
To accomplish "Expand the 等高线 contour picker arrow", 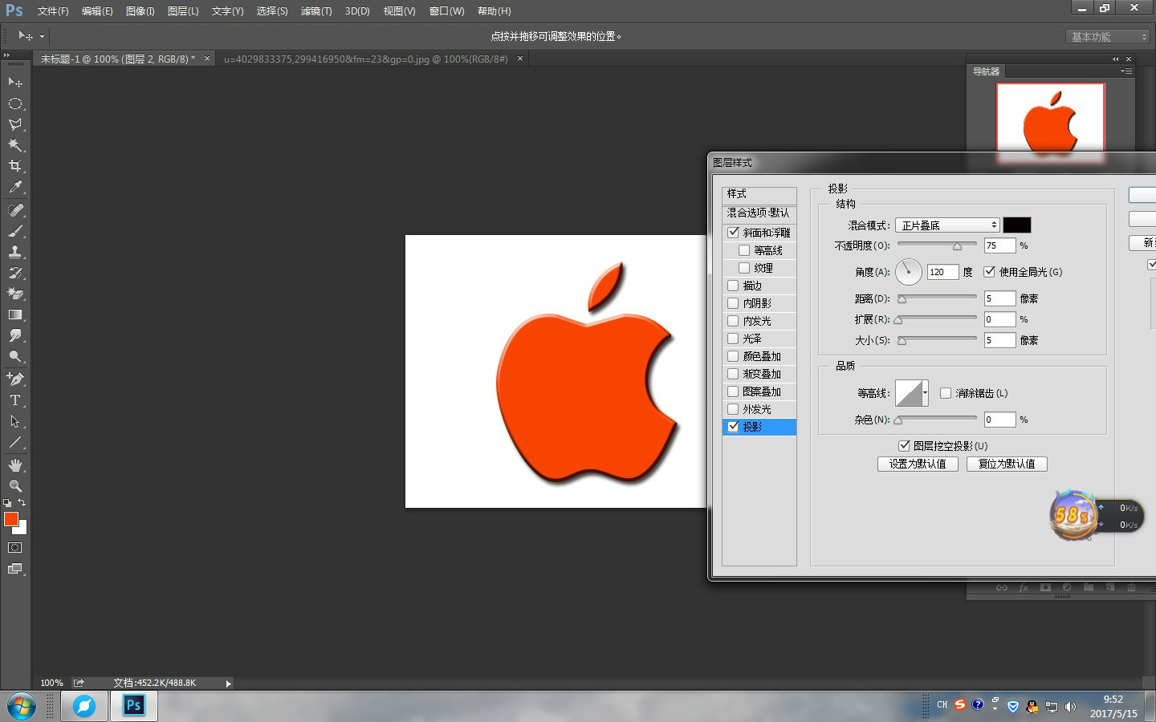I will (926, 393).
